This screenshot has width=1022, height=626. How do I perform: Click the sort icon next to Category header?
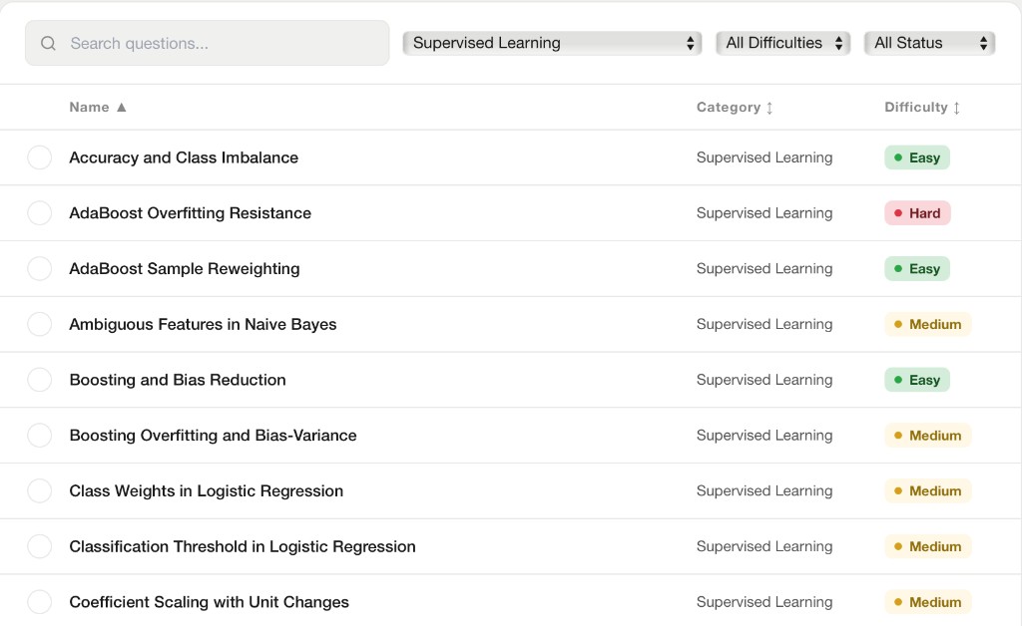pos(770,107)
